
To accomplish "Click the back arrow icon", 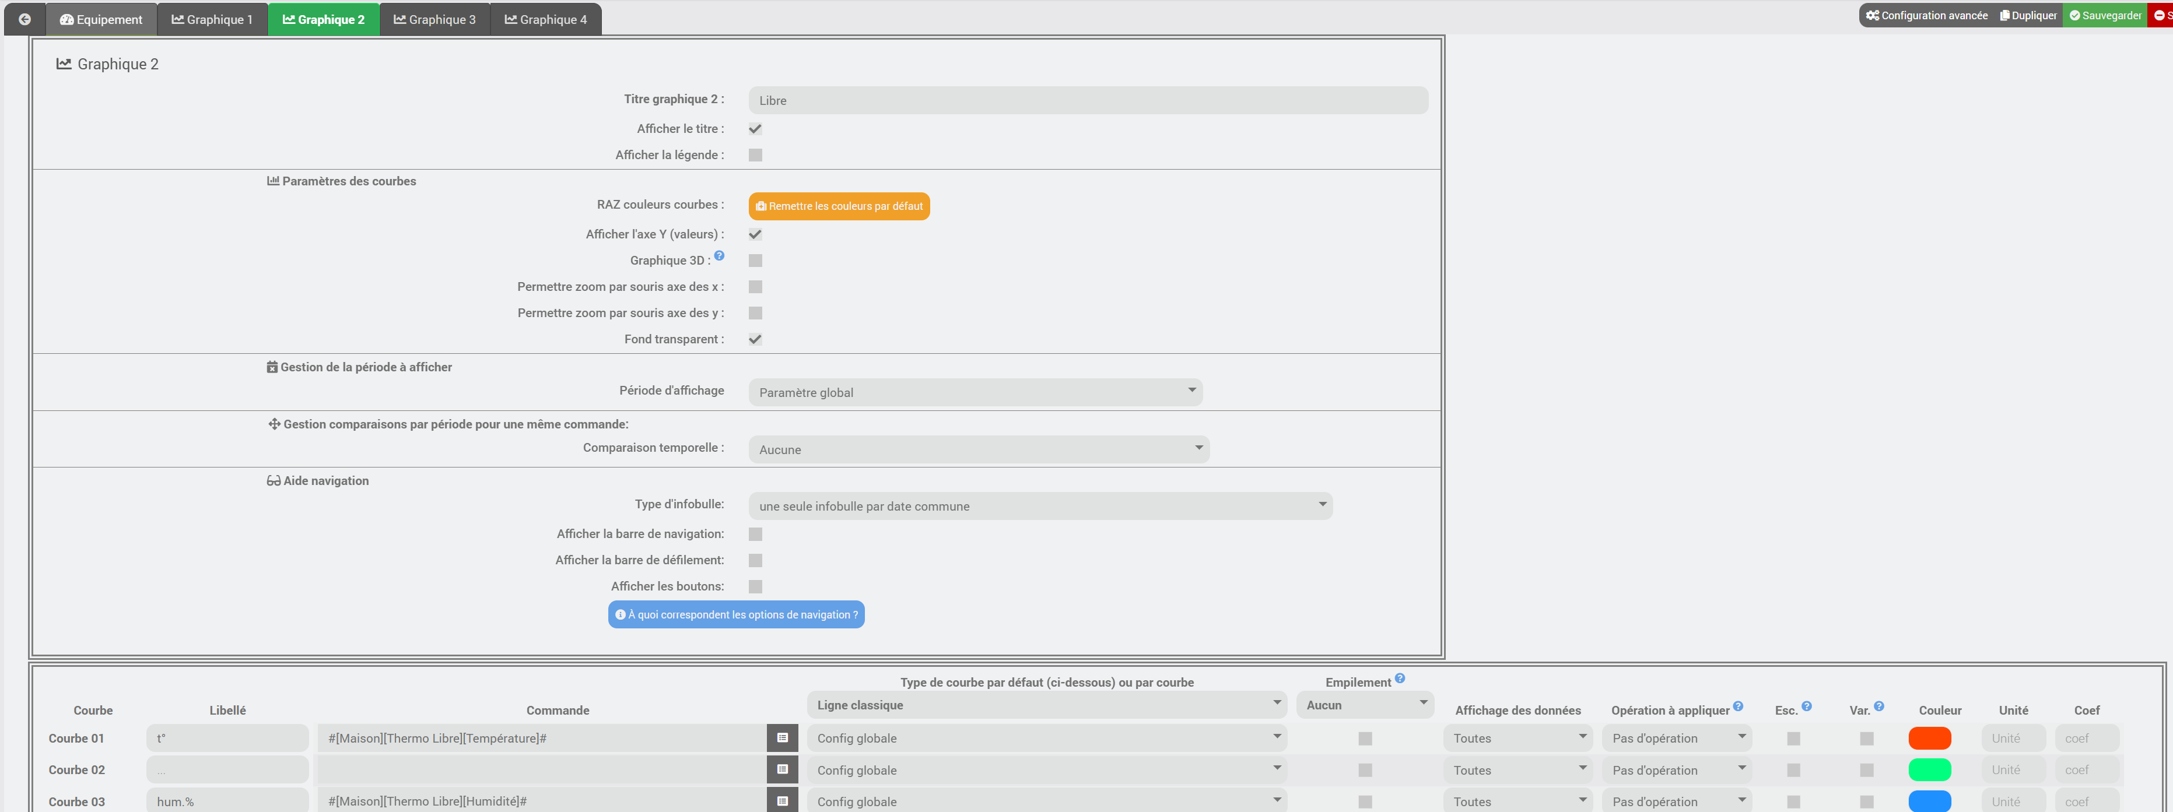I will coord(24,19).
